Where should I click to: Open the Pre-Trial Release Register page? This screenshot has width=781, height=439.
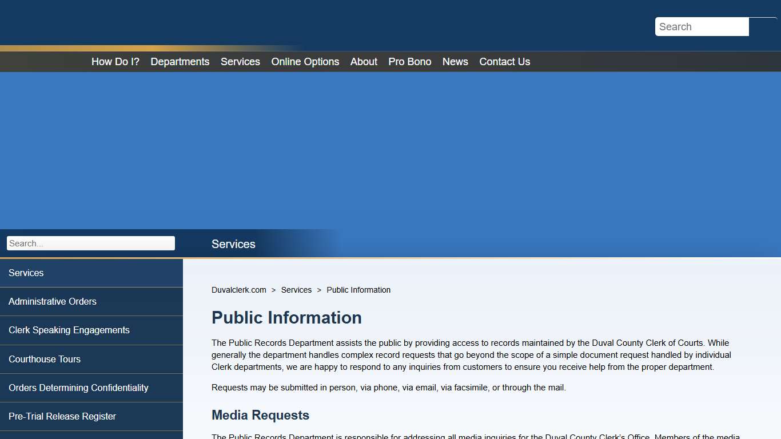[62, 416]
